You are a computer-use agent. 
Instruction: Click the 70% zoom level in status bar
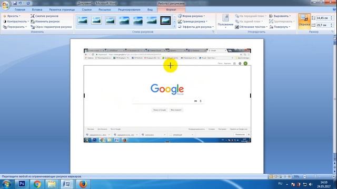(x=296, y=176)
